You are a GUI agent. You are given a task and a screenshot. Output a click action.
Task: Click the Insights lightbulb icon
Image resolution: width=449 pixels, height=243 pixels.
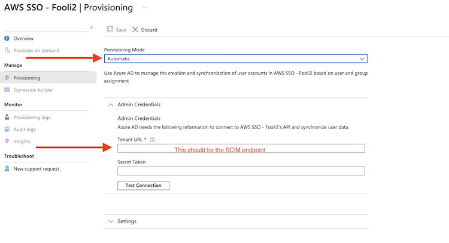coord(7,141)
